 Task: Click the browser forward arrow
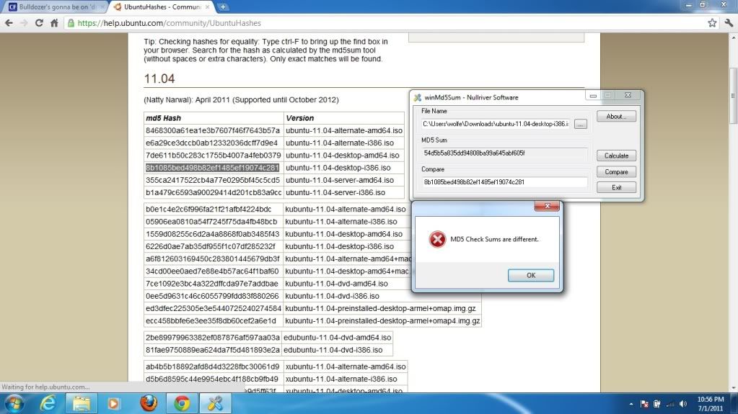(24, 22)
